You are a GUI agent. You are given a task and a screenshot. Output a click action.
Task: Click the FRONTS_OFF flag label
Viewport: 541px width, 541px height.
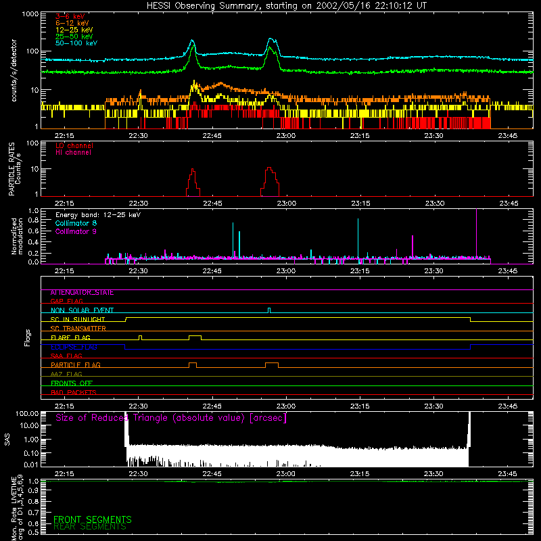coord(72,383)
